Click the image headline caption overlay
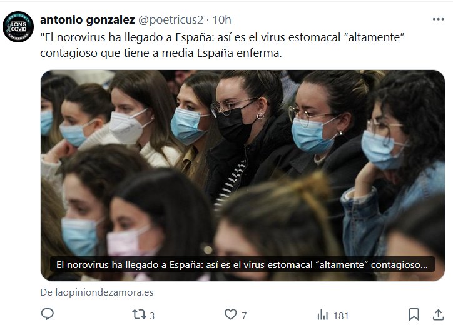 (x=242, y=265)
